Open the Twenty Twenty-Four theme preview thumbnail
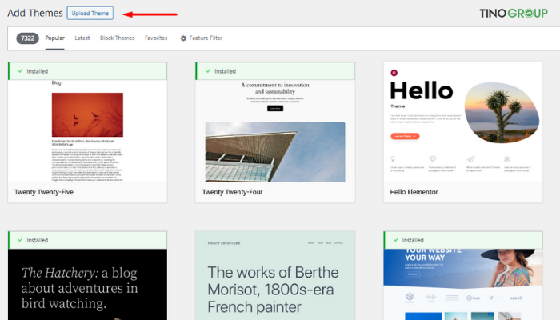The image size is (560, 320). pyautogui.click(x=275, y=130)
